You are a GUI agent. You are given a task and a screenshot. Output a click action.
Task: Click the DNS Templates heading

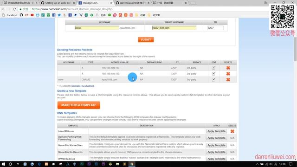(67, 113)
